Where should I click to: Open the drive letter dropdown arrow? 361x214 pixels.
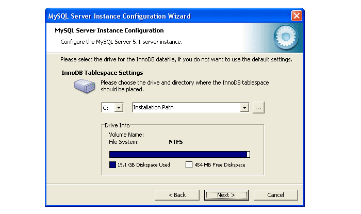(x=119, y=108)
